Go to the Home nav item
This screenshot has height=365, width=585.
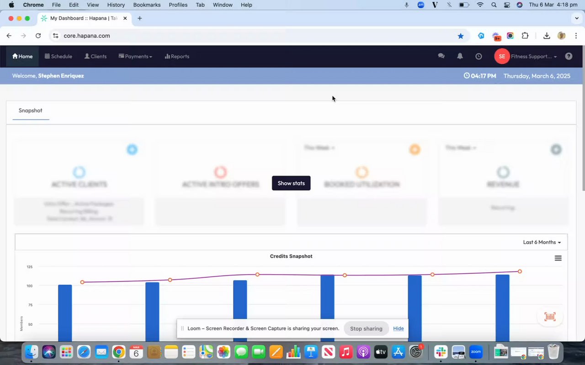22,56
